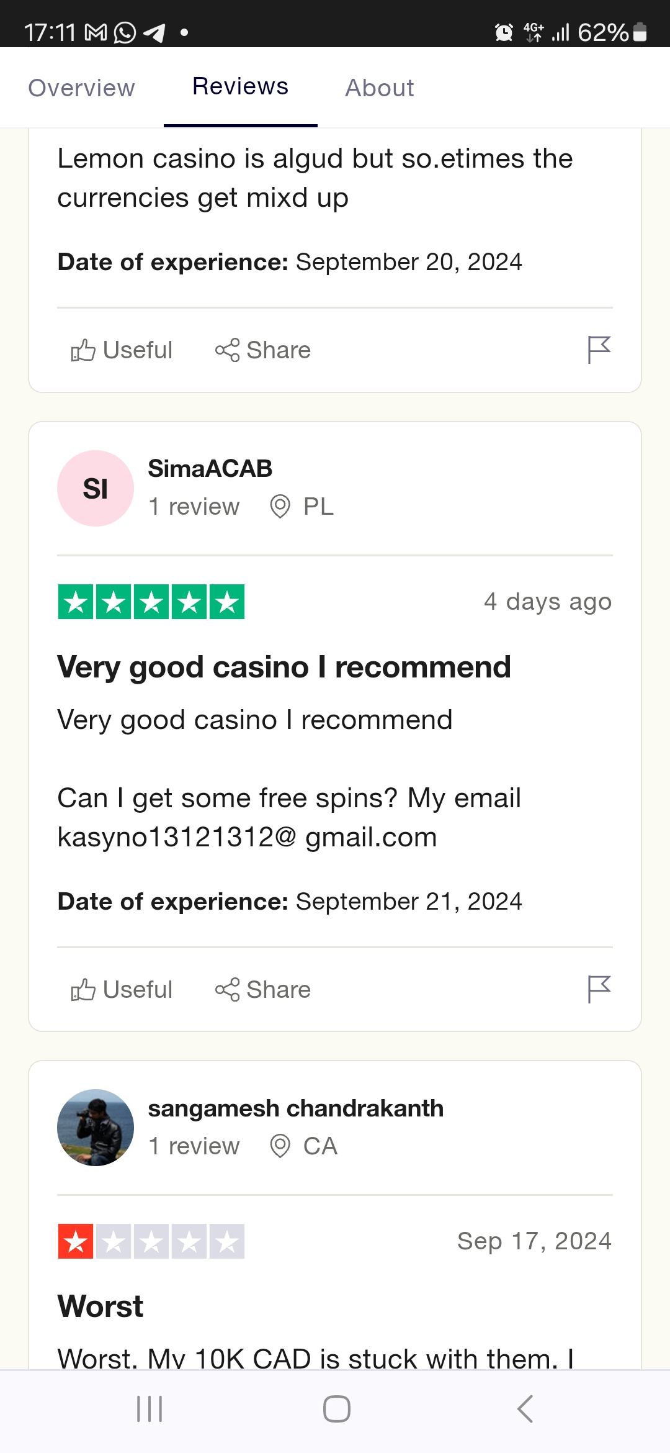
Task: Mark the Lemon casino review as Useful
Action: [122, 350]
